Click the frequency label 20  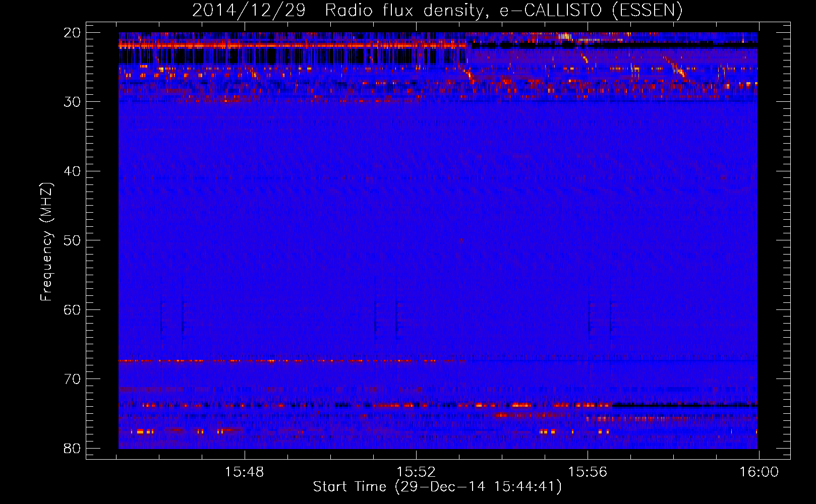pyautogui.click(x=72, y=33)
